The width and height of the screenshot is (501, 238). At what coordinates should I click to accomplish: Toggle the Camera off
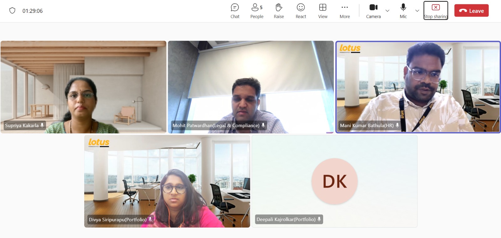(x=373, y=11)
